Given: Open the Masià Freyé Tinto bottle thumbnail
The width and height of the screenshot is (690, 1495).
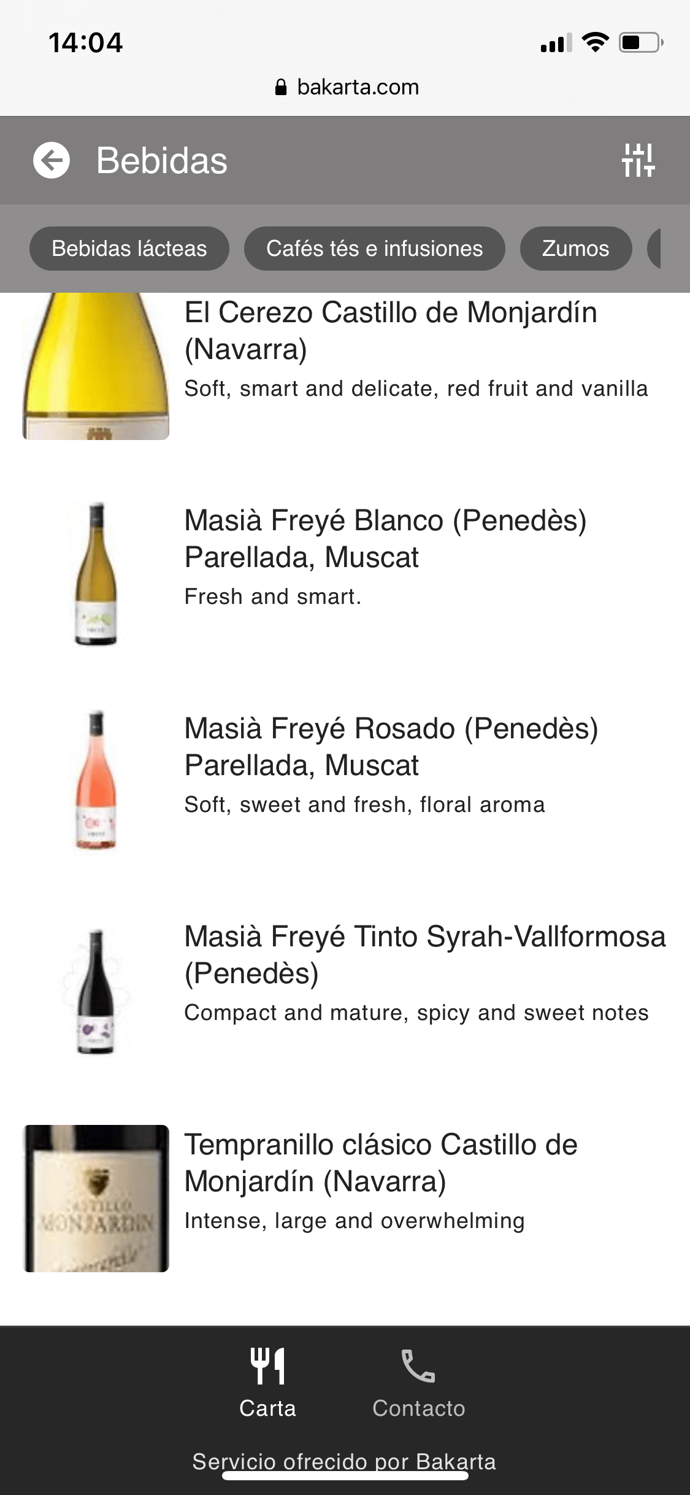Looking at the screenshot, I should (x=96, y=990).
